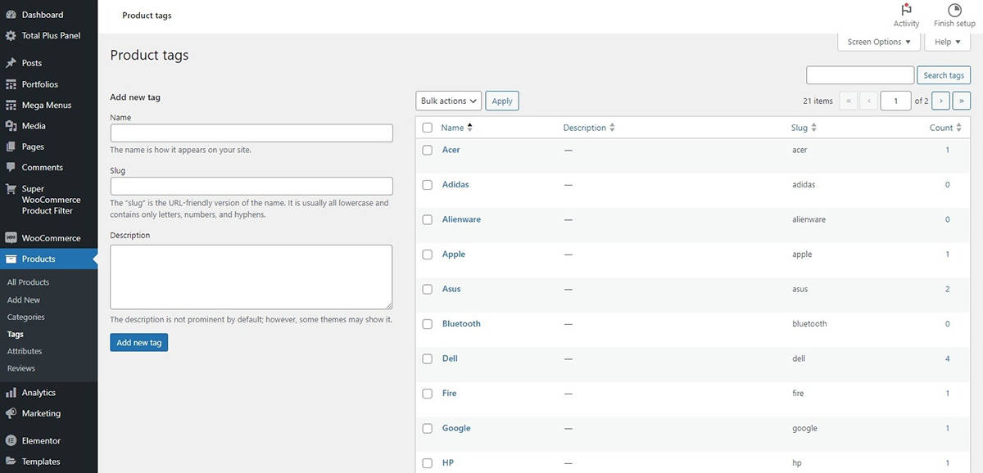This screenshot has height=473, width=983.
Task: Toggle the select-all tags checkbox
Action: coord(427,128)
